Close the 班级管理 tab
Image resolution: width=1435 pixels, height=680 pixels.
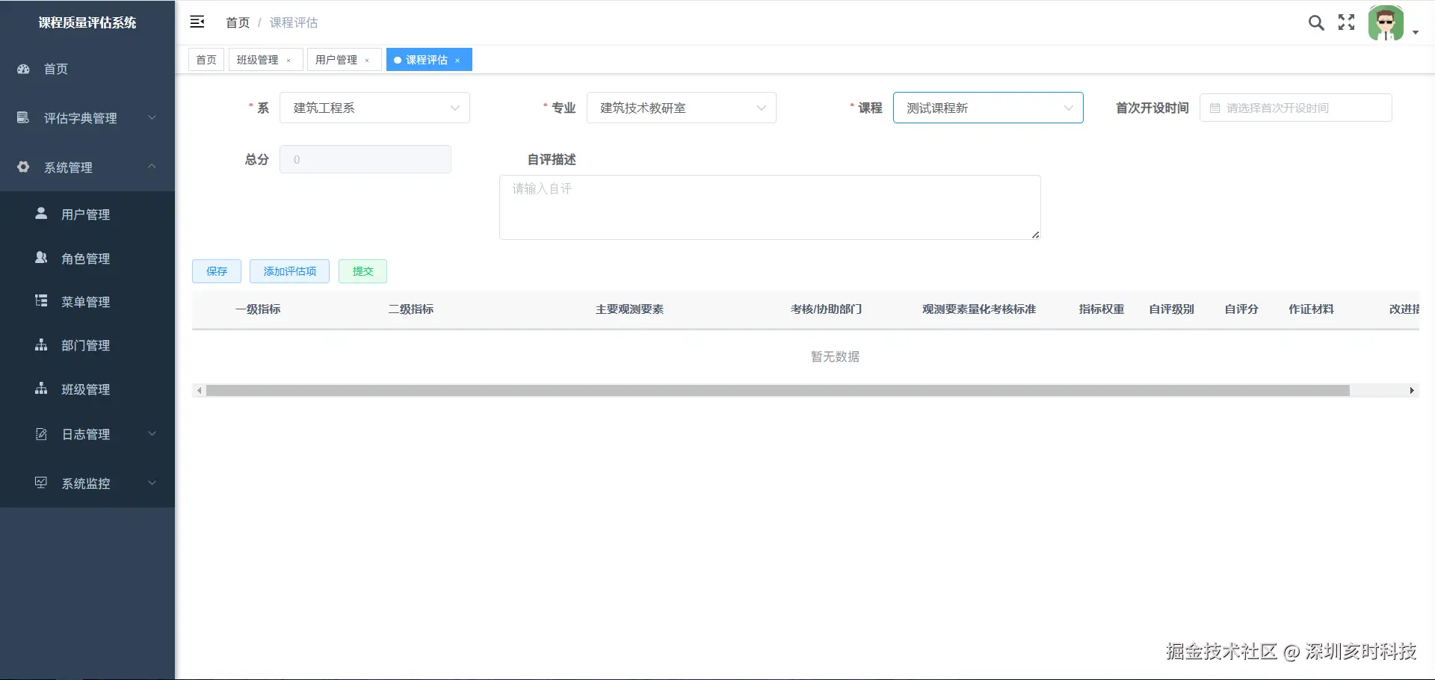288,61
